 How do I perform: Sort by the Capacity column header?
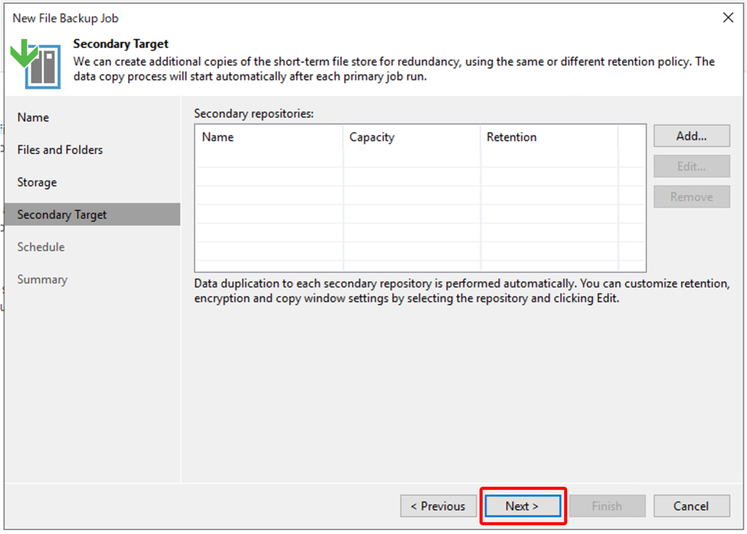[x=412, y=138]
